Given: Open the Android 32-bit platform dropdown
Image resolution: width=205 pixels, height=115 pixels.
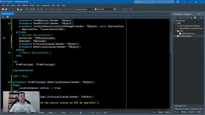Looking at the screenshot, I should click(83, 9).
